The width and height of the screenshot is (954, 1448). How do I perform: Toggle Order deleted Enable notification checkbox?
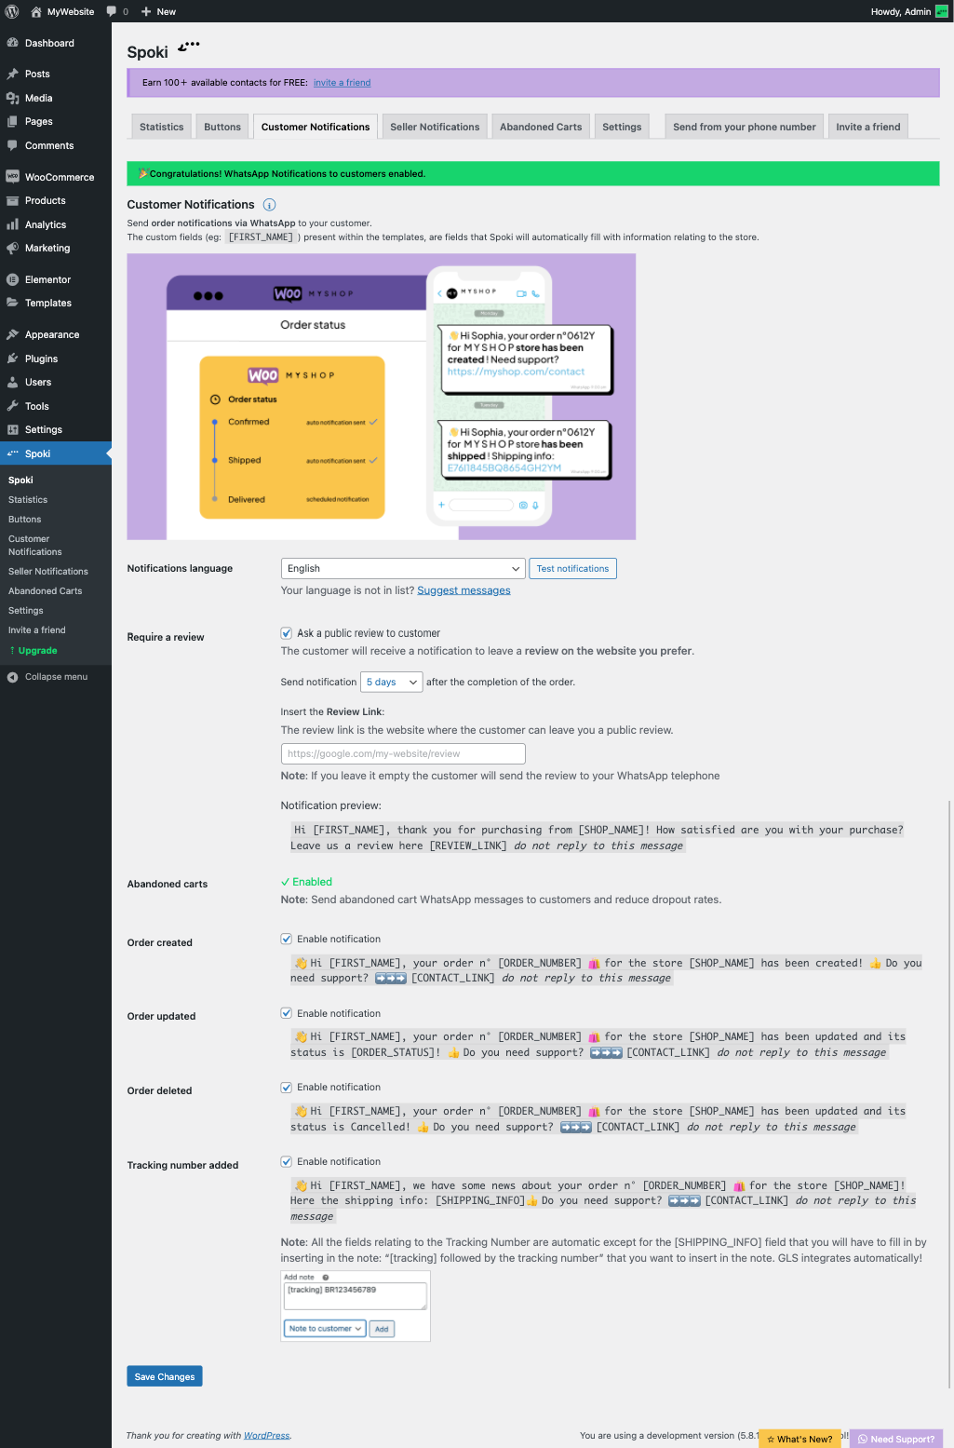click(287, 1087)
